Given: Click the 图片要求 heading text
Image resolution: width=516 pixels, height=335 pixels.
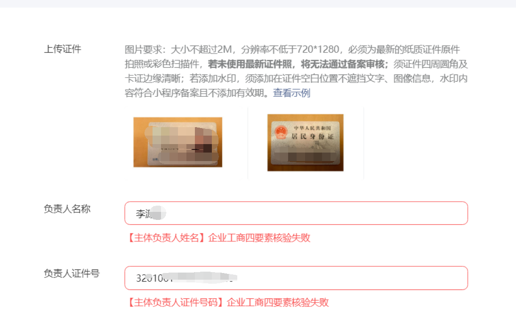Looking at the screenshot, I should [144, 50].
